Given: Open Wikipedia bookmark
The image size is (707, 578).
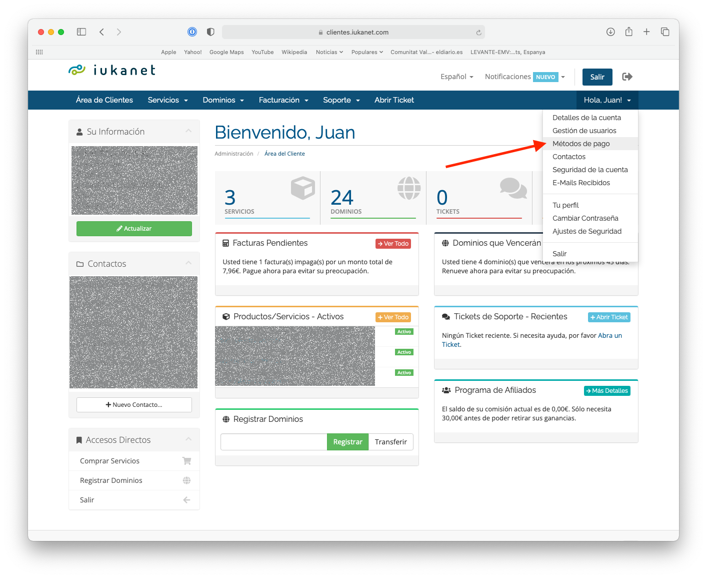Looking at the screenshot, I should (294, 52).
